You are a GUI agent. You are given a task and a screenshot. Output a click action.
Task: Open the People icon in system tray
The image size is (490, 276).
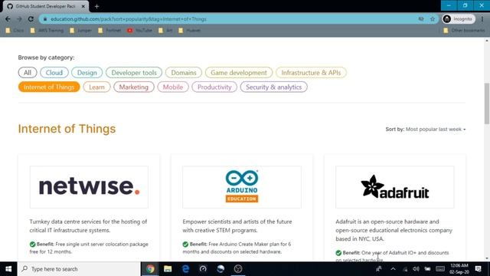[x=379, y=269]
